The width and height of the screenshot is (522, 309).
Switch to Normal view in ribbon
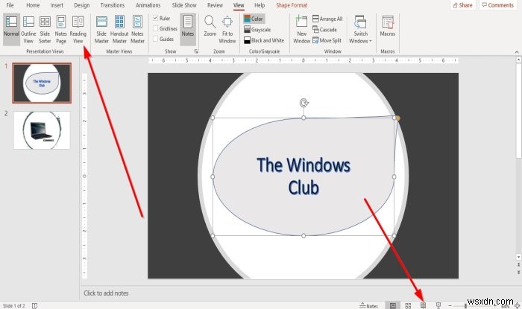pos(11,30)
